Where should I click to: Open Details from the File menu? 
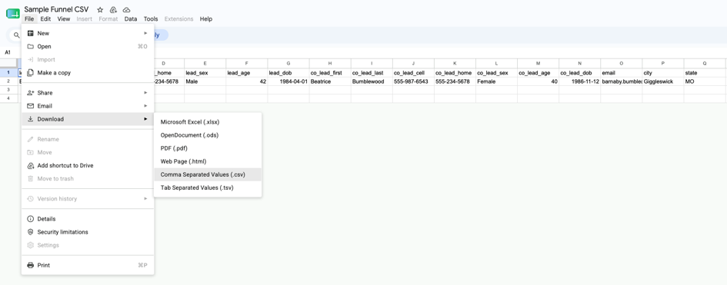[x=88, y=219]
